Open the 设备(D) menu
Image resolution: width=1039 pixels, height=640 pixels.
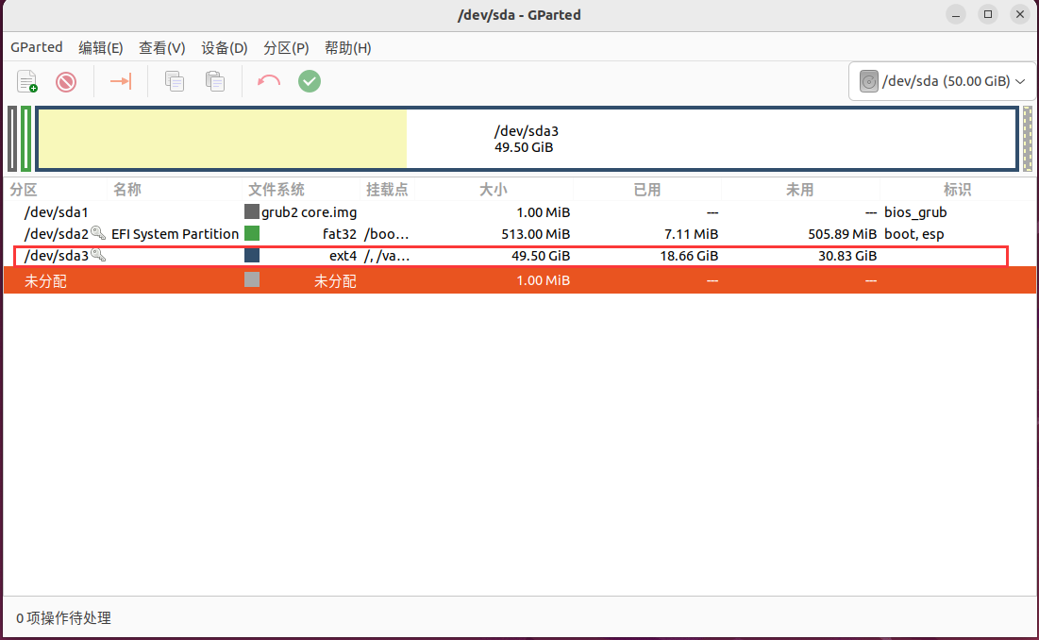(x=224, y=48)
